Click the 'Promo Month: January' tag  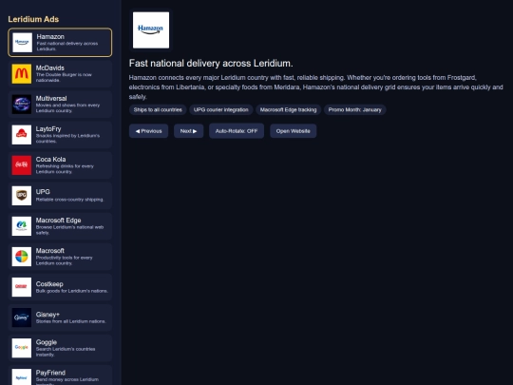355,109
